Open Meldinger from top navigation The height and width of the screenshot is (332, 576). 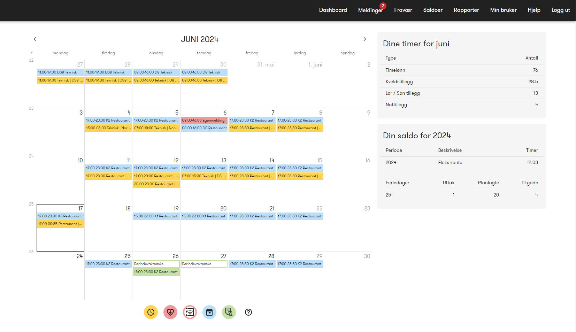(x=370, y=10)
